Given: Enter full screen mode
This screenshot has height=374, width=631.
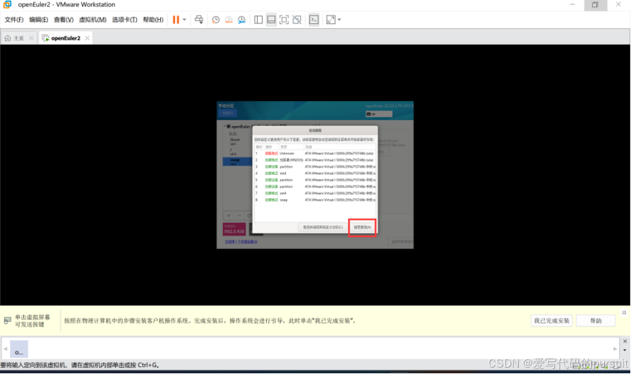Looking at the screenshot, I should tap(284, 20).
